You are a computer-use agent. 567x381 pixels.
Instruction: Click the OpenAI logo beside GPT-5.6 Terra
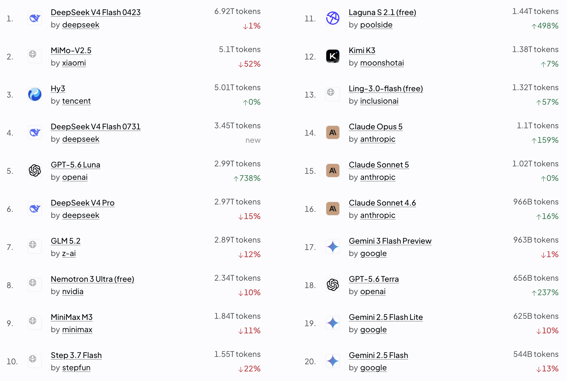click(333, 285)
